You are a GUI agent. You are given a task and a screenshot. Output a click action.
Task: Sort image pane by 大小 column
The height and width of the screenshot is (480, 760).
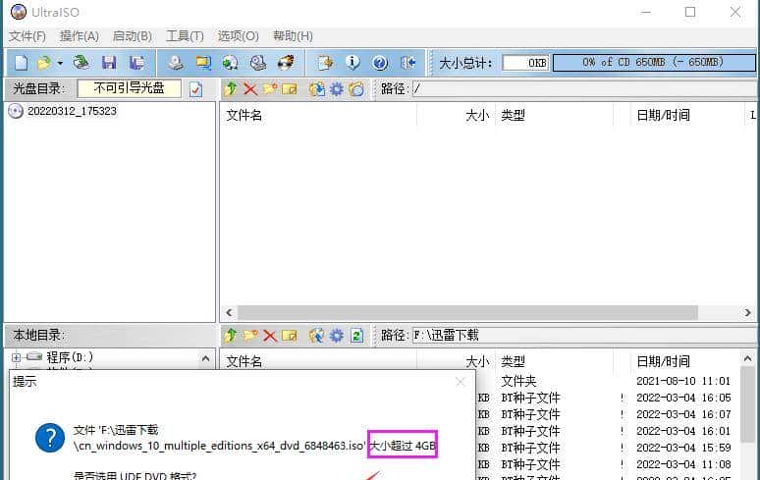[456, 115]
